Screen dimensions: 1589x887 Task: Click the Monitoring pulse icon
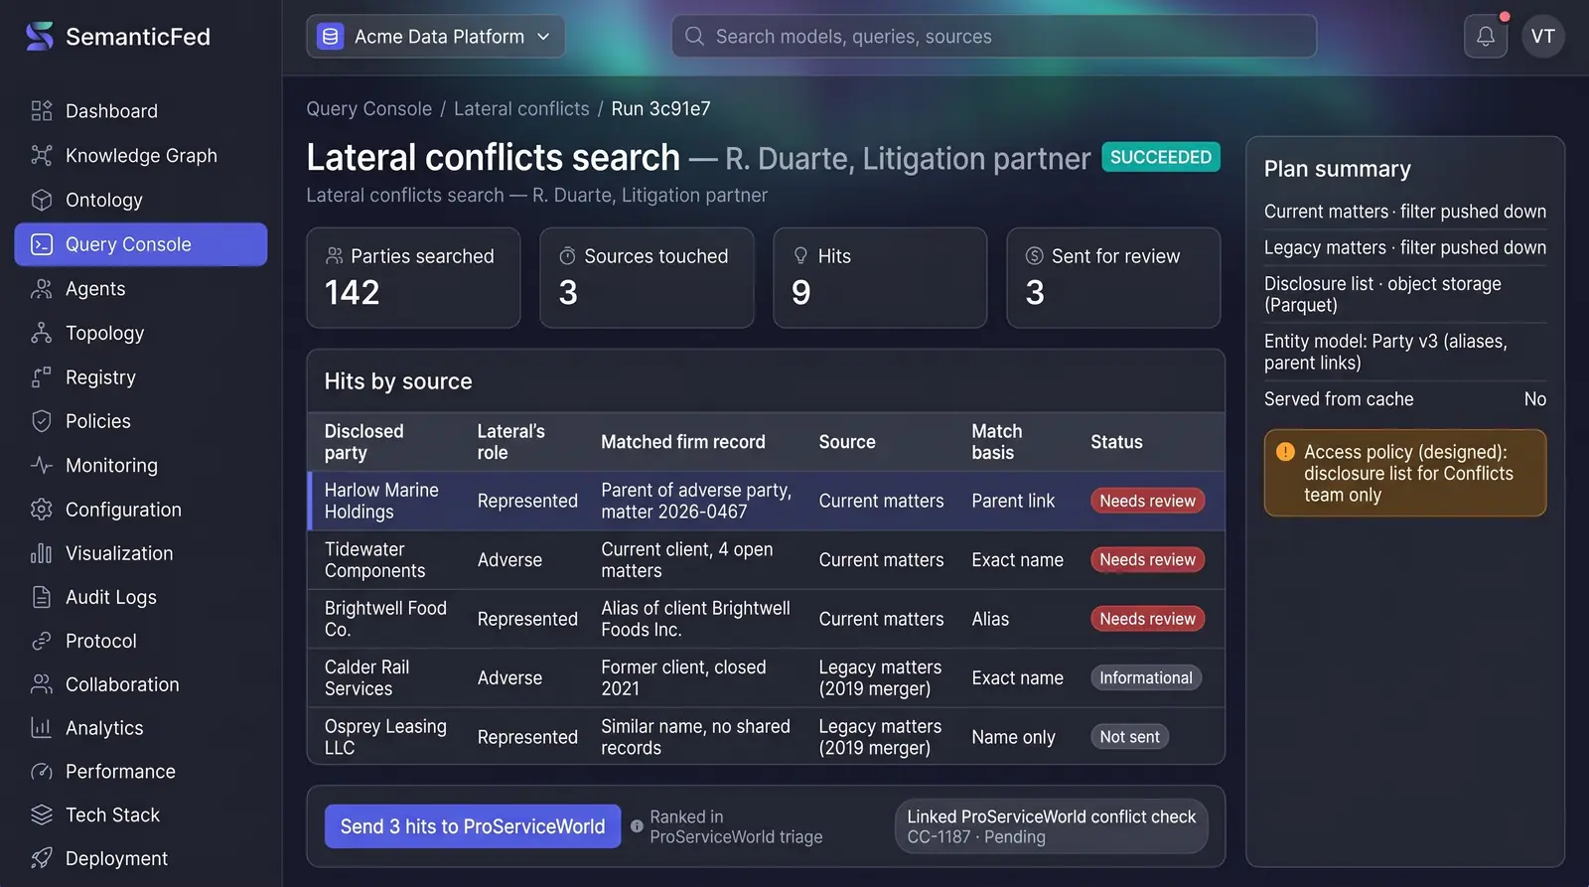42,465
